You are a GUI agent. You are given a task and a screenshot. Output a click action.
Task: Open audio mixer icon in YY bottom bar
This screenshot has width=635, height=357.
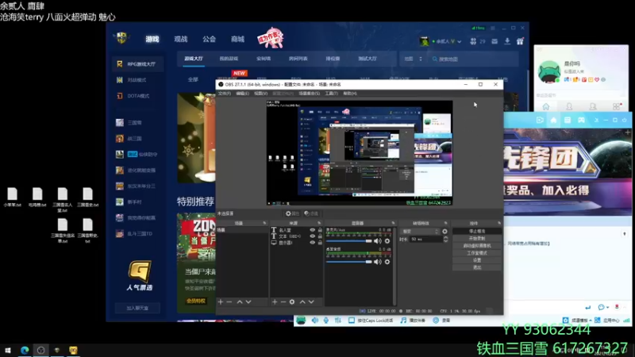[x=338, y=321]
